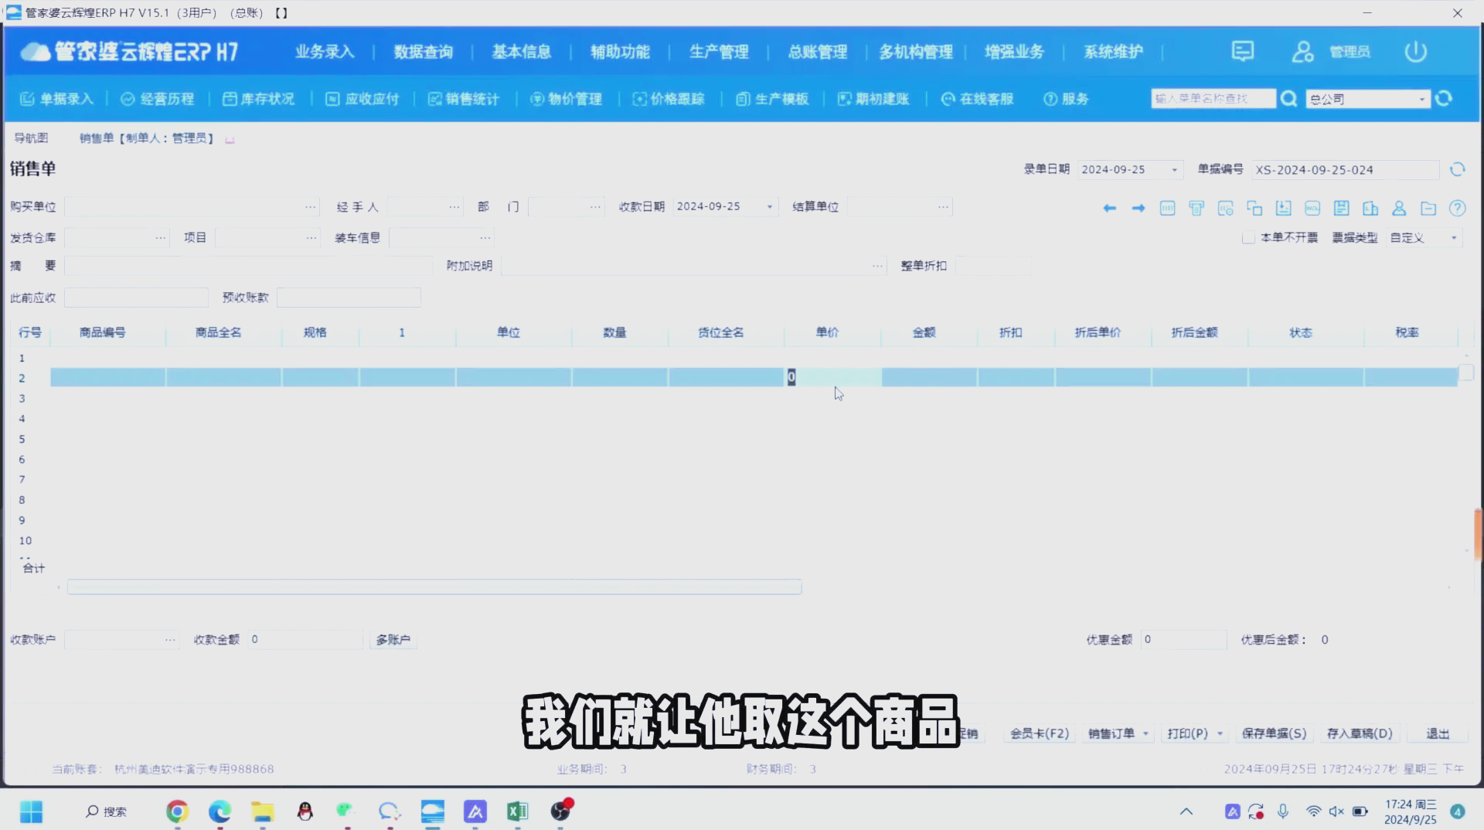This screenshot has width=1484, height=830.
Task: Click the 存入草稿(D) button
Action: 1360,733
